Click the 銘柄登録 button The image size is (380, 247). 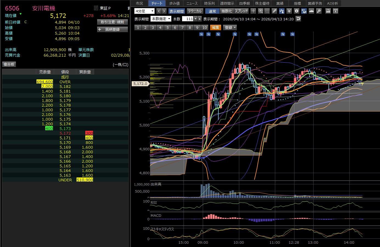(x=112, y=29)
